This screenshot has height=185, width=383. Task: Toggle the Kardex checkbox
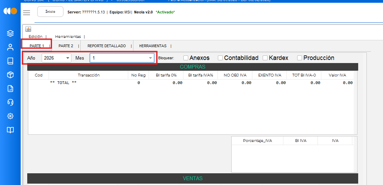pos(265,58)
